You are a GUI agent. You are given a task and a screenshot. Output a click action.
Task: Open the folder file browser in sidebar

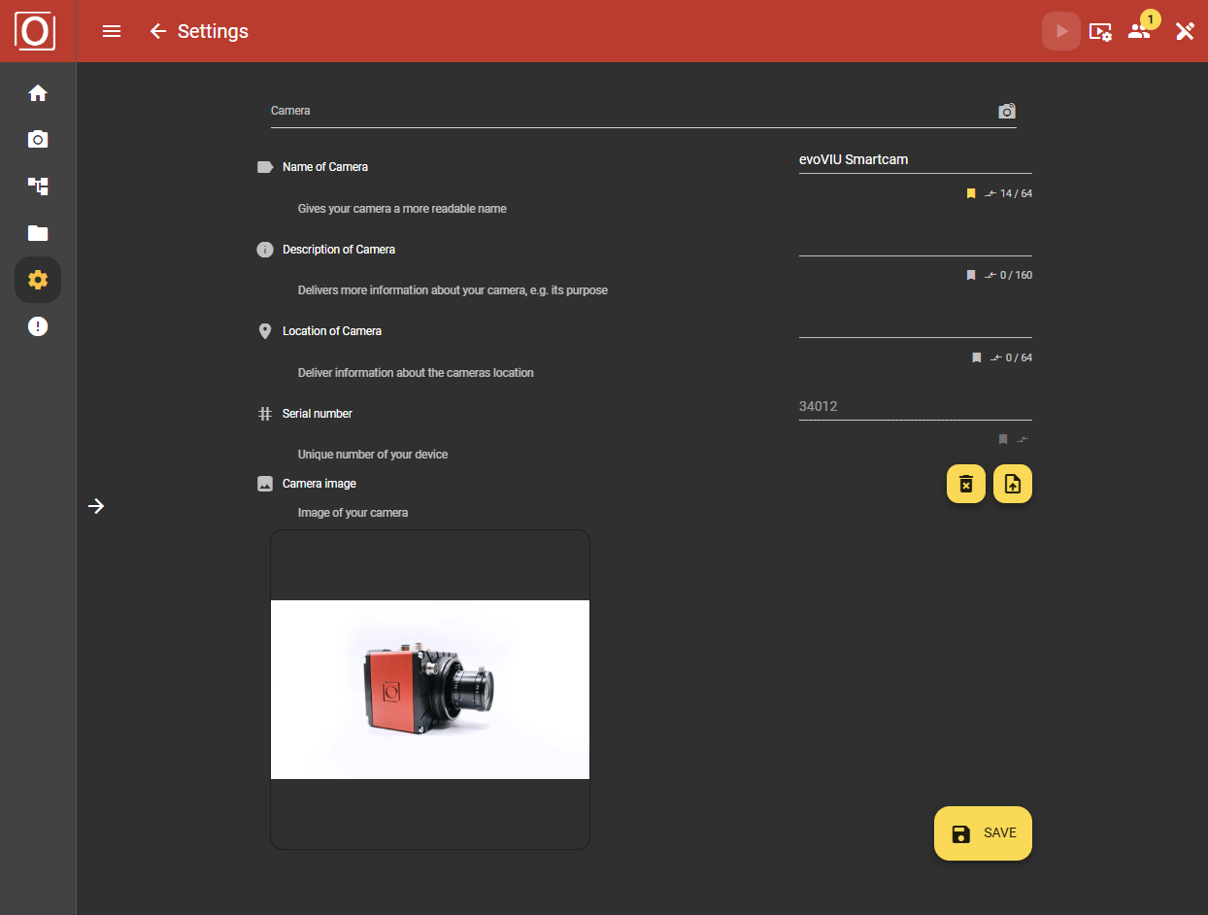38,233
